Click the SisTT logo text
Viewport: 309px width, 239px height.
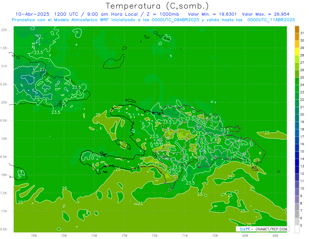coord(245,229)
